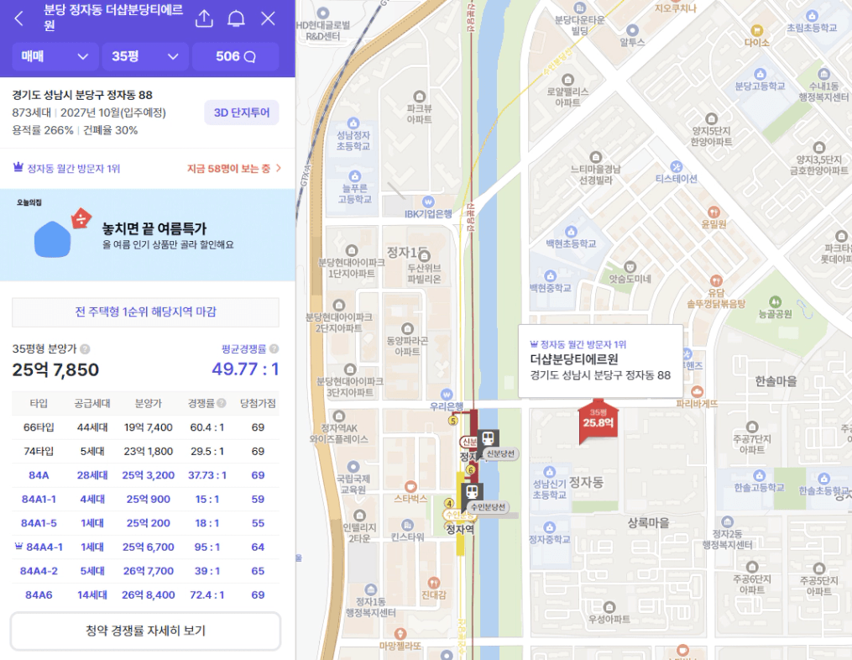Launch the 3D 단지투어 button
The width and height of the screenshot is (852, 660).
coord(242,113)
